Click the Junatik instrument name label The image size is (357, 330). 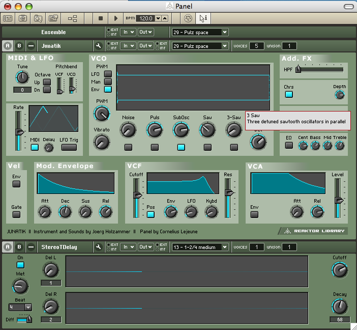click(51, 46)
